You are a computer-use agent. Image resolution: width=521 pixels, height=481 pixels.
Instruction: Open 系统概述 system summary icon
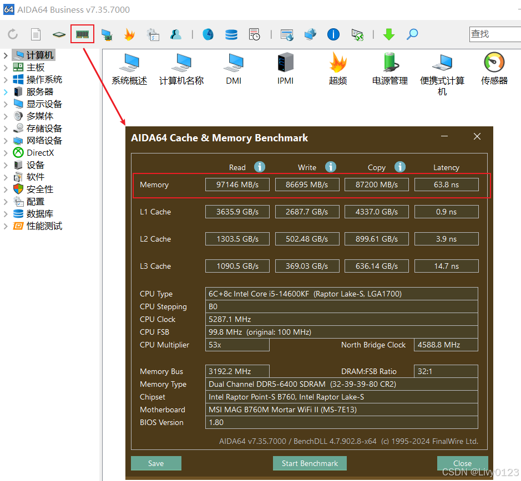click(x=129, y=69)
